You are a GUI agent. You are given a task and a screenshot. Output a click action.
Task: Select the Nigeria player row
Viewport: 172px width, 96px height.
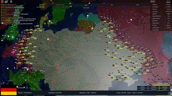tap(161, 14)
